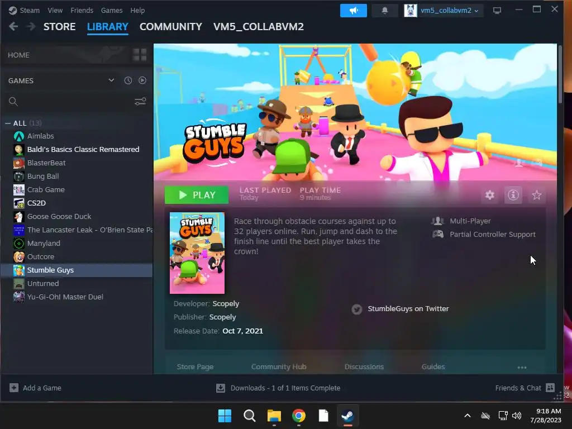
Task: Open File Explorer from the taskbar
Action: (x=274, y=416)
